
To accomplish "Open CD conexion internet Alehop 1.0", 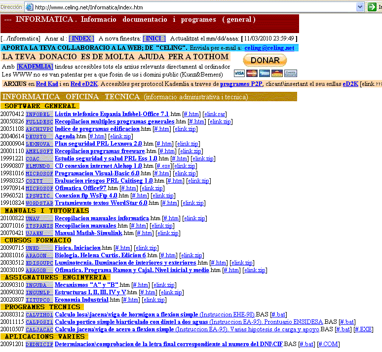I will point(98,166).
